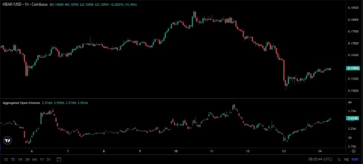363x164 pixels.
Task: Select the 1D time range
Action: 6,159
